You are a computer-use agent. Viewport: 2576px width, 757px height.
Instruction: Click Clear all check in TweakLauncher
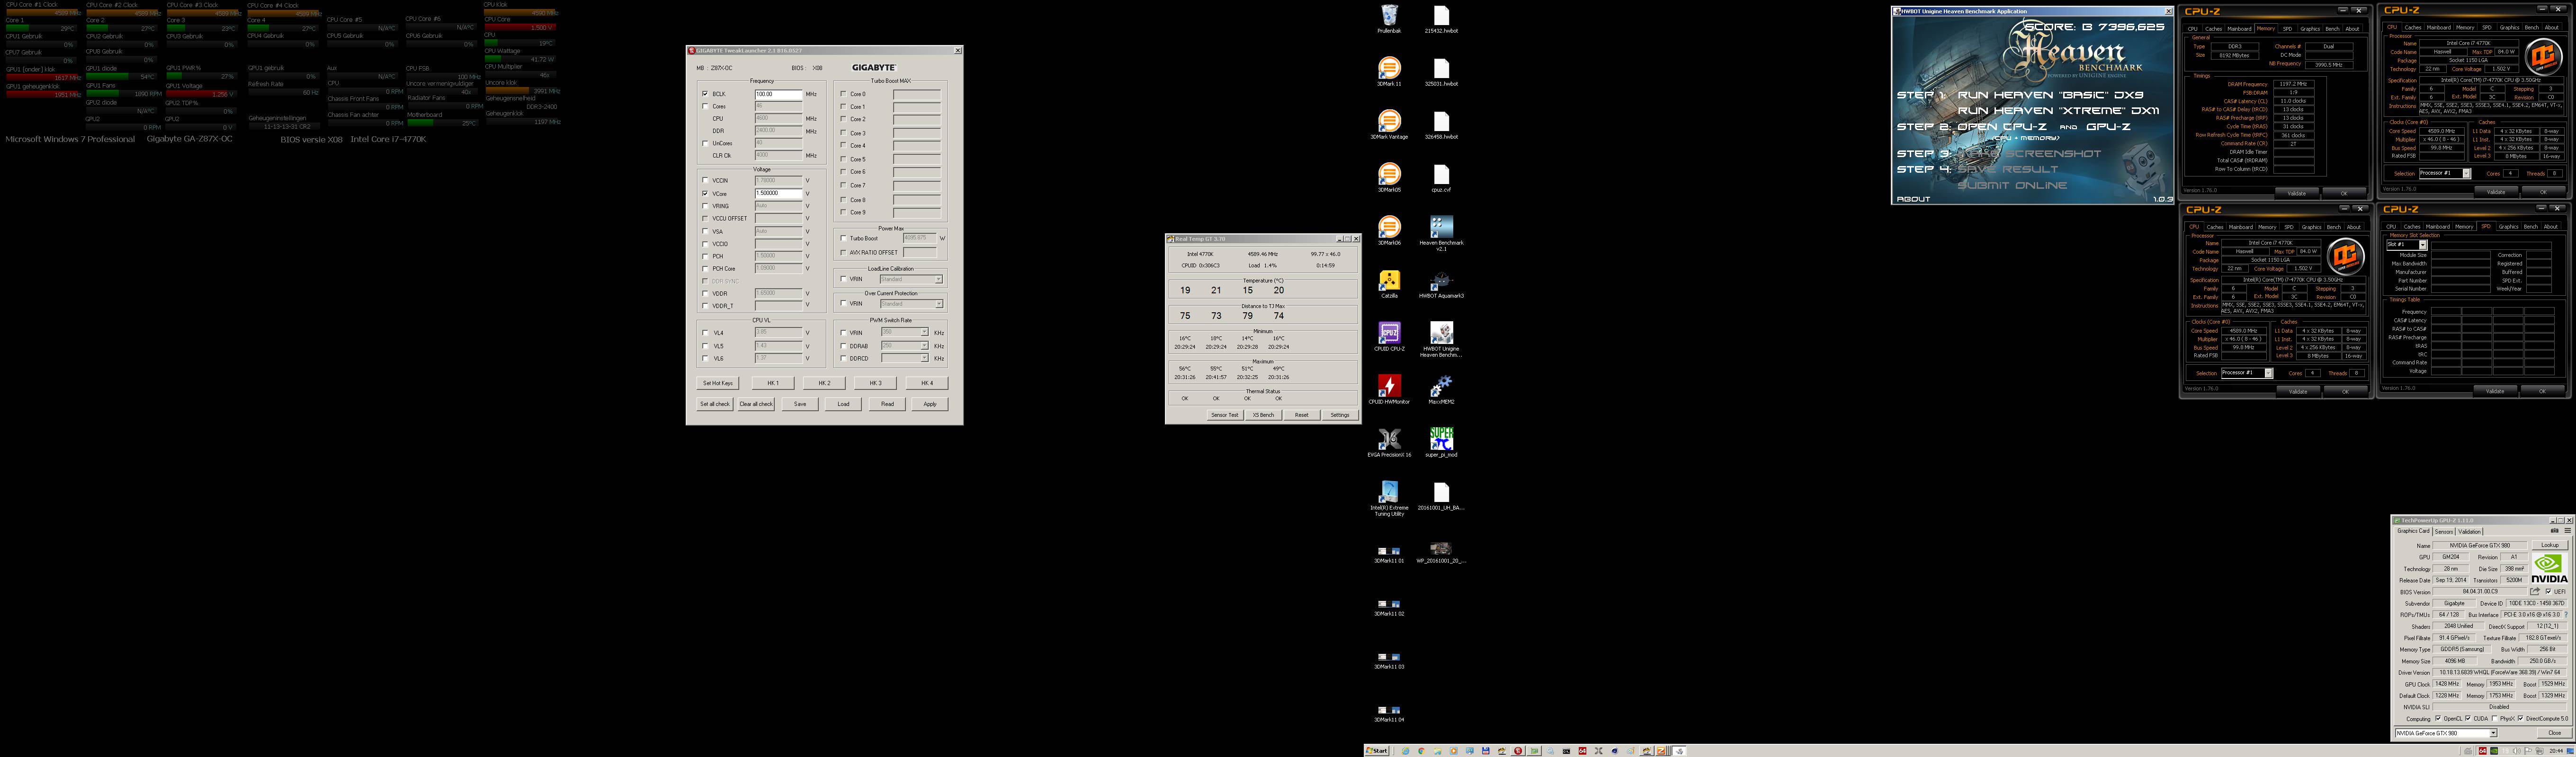[x=756, y=405]
